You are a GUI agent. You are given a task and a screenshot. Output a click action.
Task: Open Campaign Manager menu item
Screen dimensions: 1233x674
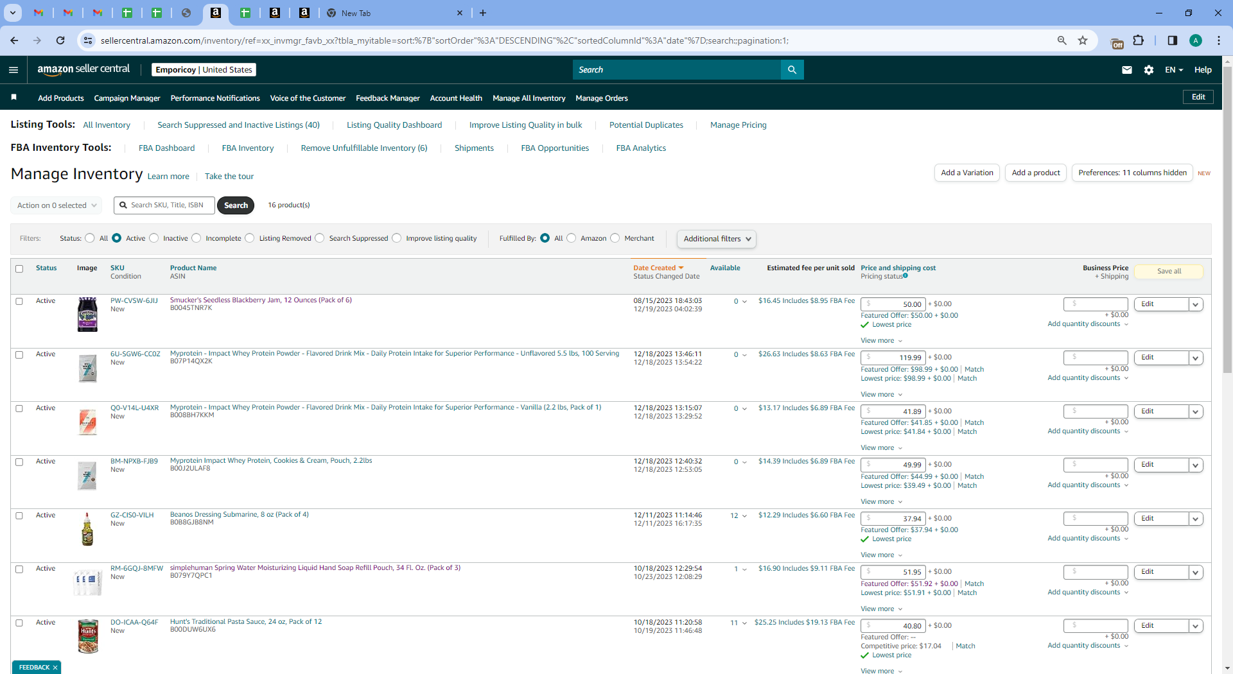tap(127, 98)
